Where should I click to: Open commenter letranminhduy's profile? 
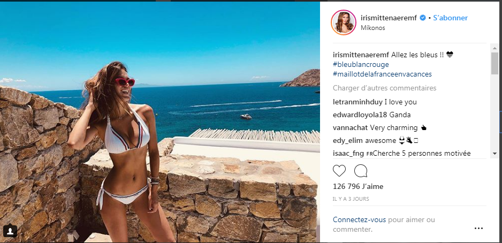[x=358, y=102]
